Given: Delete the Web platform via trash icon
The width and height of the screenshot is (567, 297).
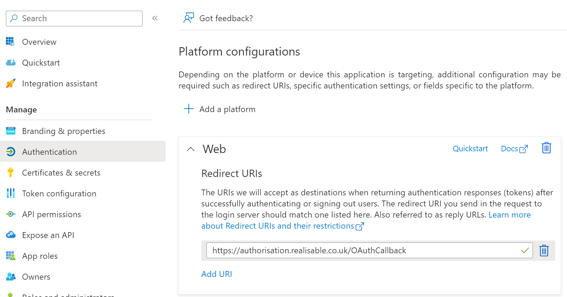Looking at the screenshot, I should 546,148.
